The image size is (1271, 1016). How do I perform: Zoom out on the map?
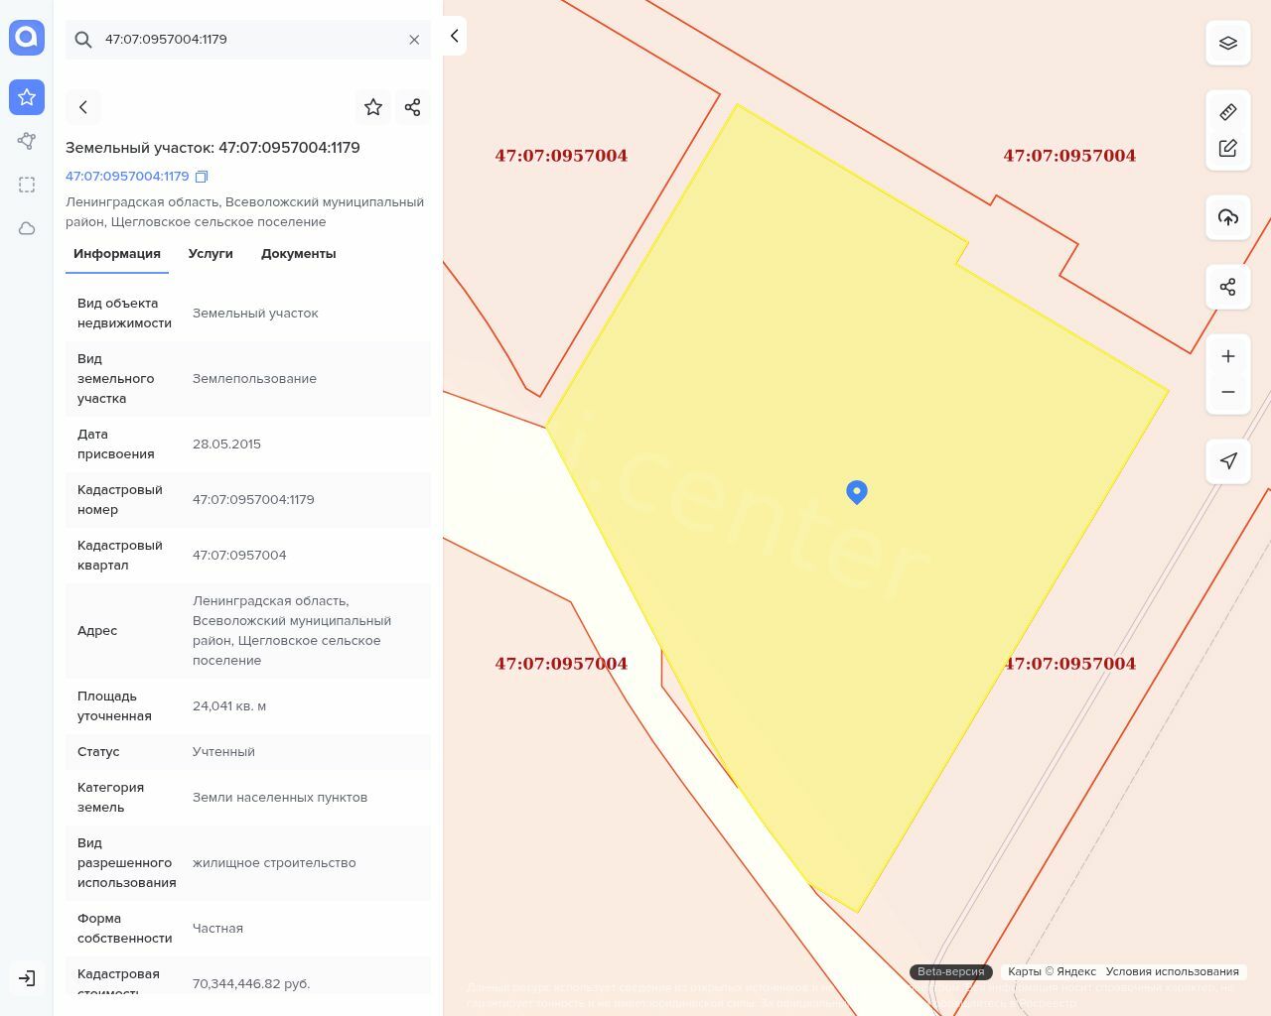[1228, 392]
